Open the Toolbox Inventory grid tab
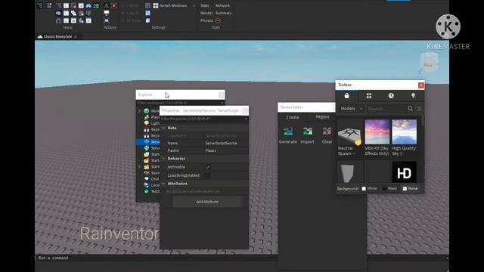 tap(369, 96)
